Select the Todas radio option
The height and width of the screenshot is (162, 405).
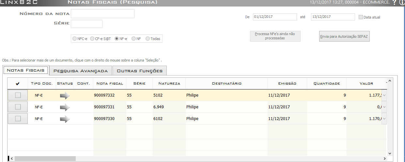(x=148, y=39)
